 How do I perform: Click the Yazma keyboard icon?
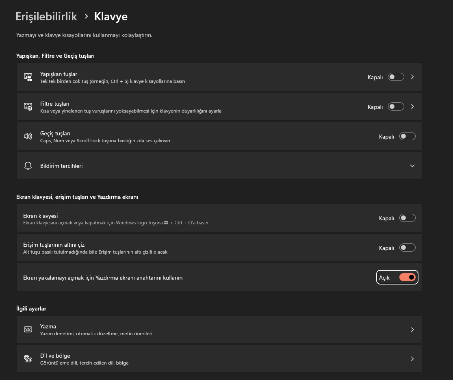pyautogui.click(x=28, y=330)
